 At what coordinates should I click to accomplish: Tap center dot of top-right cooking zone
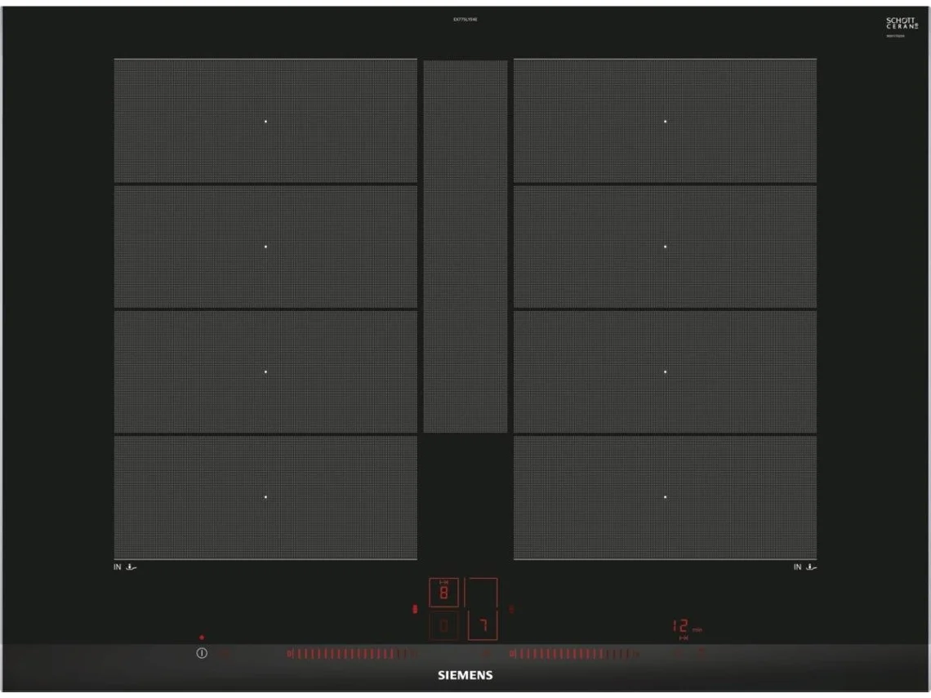[x=665, y=121]
